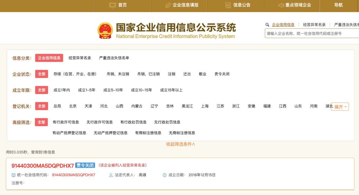Filter status by 存续（在营、开业、在册）

click(x=75, y=74)
